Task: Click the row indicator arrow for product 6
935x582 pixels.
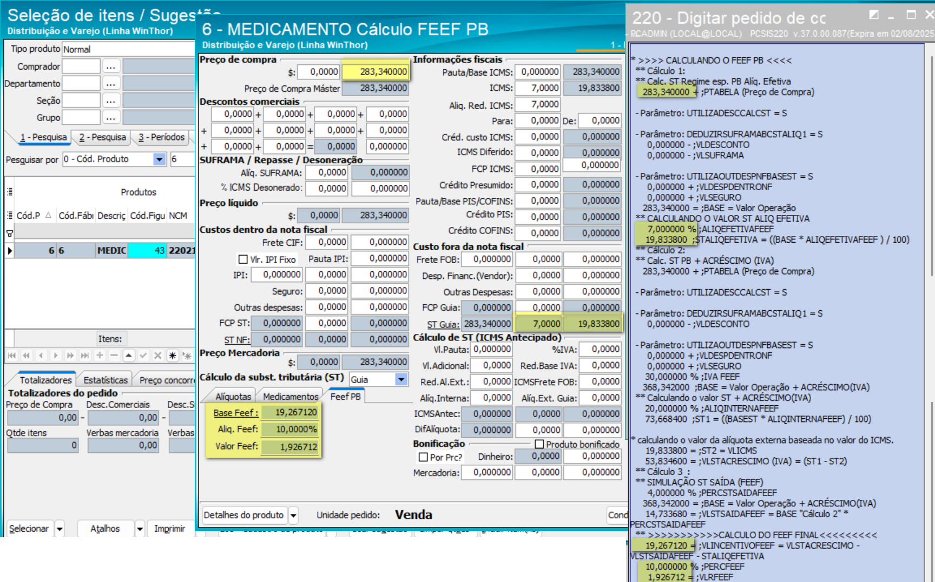Action: coord(9,250)
